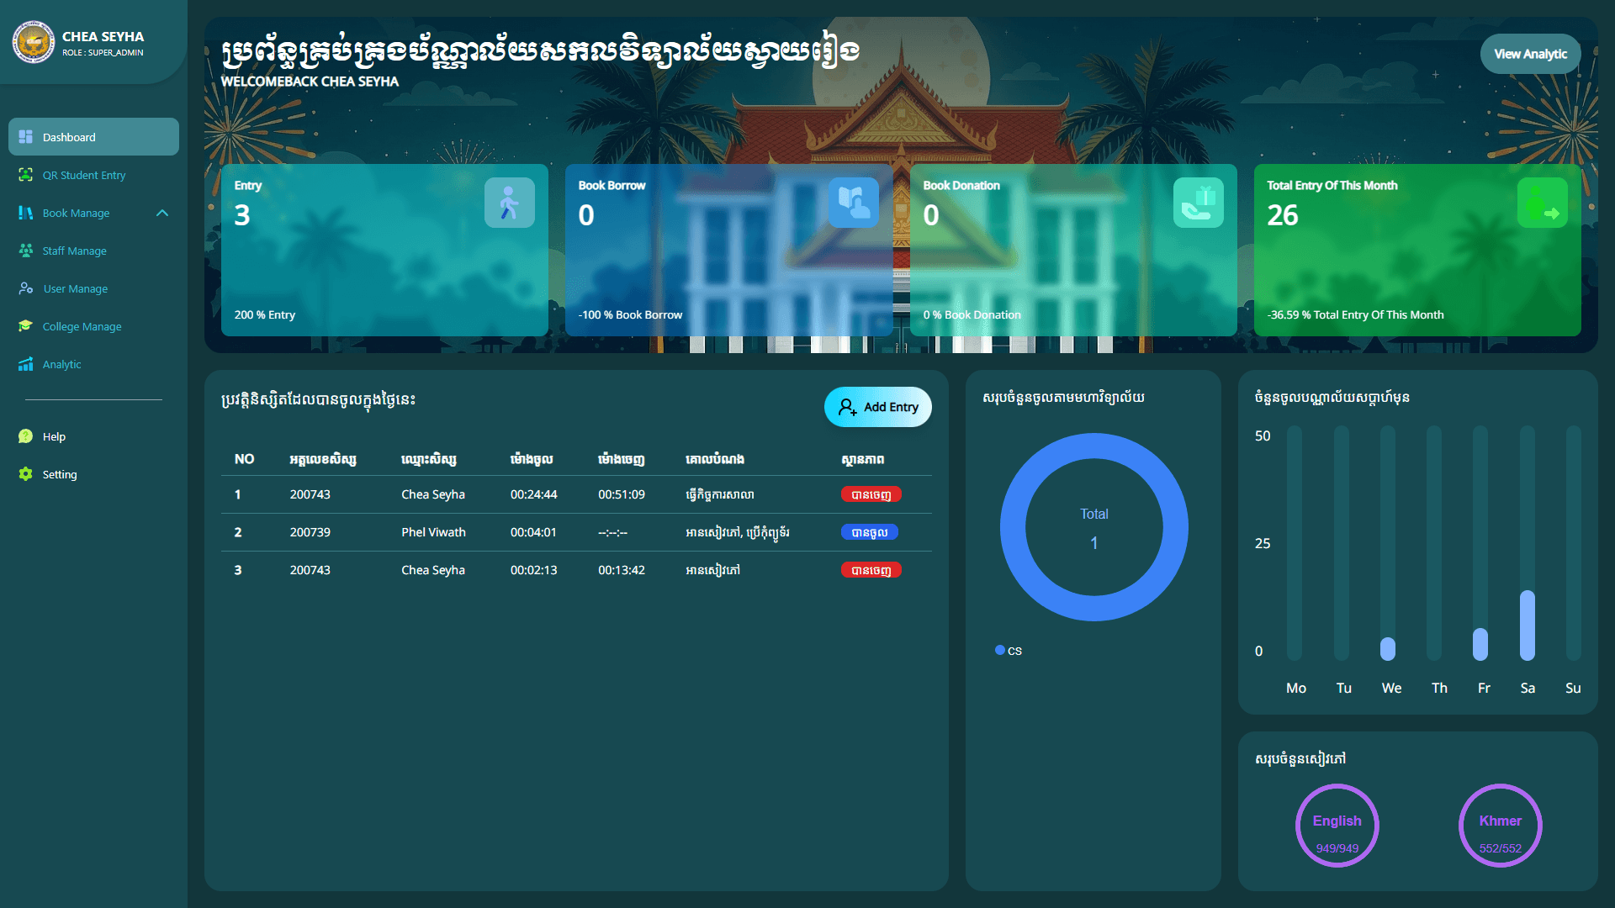Click the book icon on Book Borrow card
Image resolution: width=1615 pixels, height=908 pixels.
(x=854, y=202)
